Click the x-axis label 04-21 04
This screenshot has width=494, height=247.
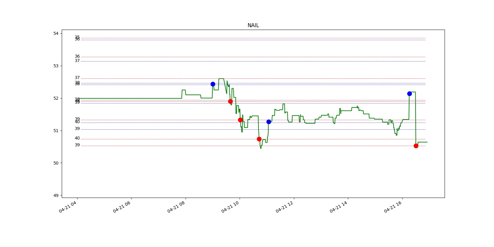(x=68, y=207)
